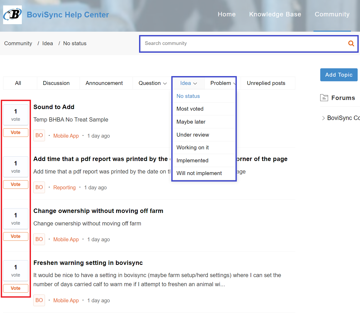The height and width of the screenshot is (328, 360).
Task: Click the BO avatar on Freshen warning post
Action: 39,300
